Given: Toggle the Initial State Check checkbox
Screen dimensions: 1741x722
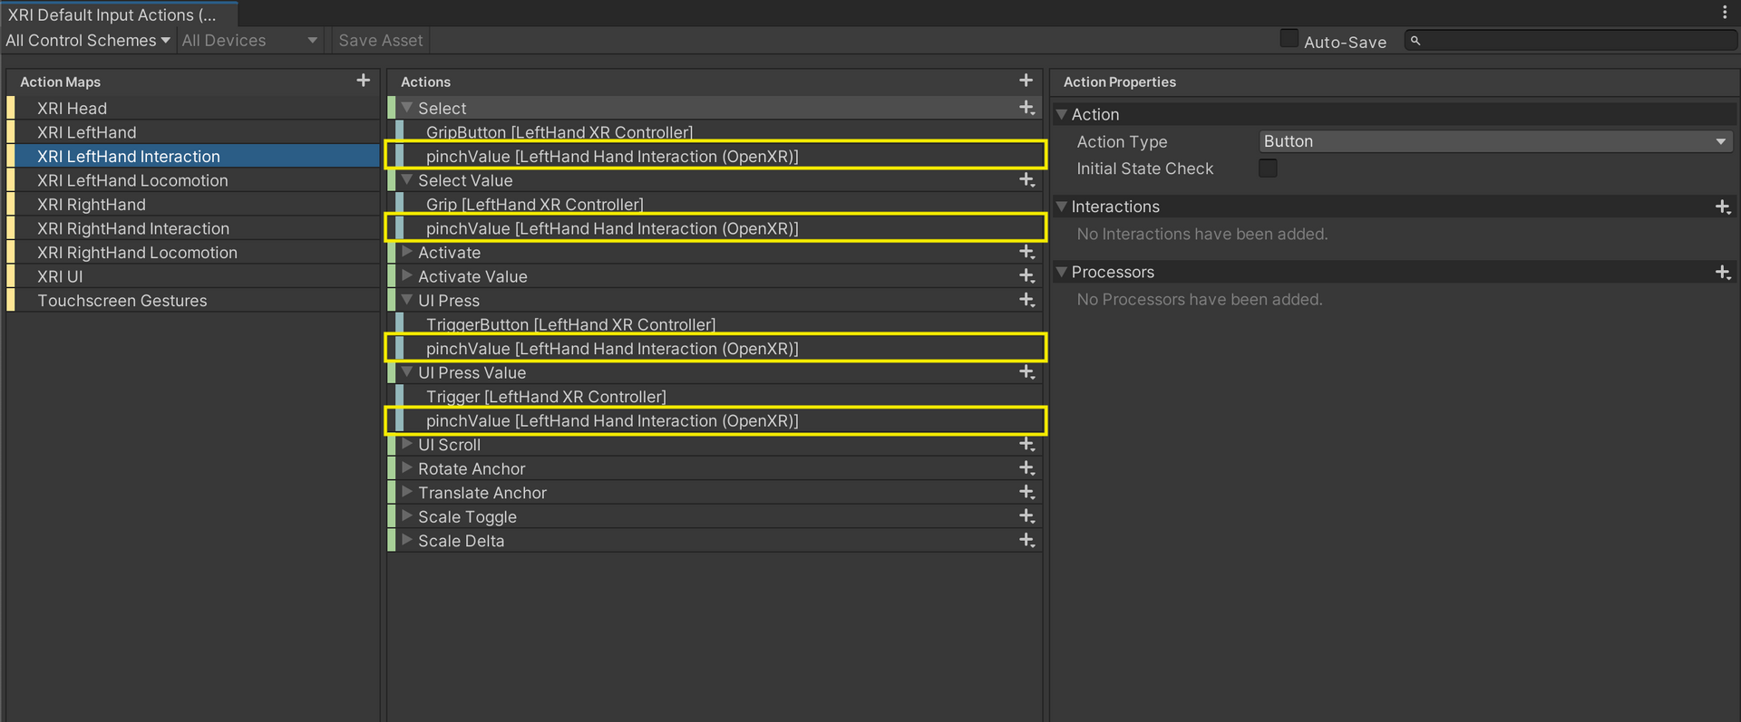Looking at the screenshot, I should pyautogui.click(x=1268, y=168).
